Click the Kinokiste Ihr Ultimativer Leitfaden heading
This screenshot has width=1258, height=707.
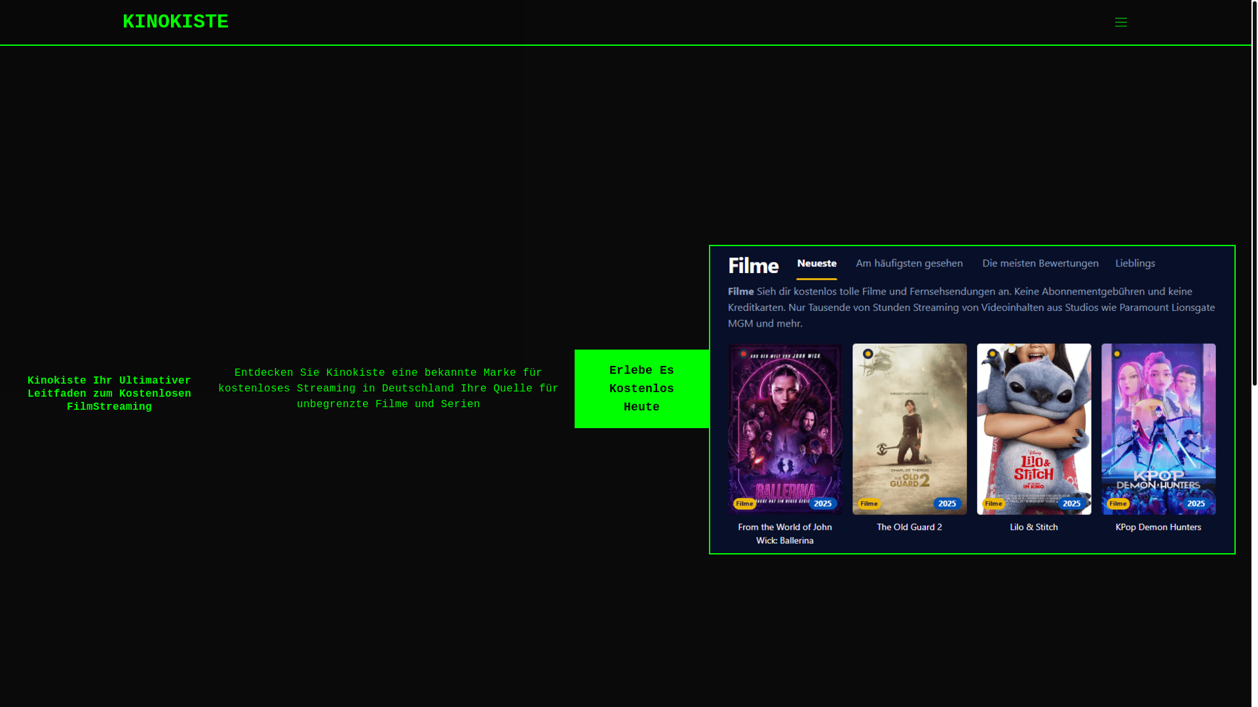(x=109, y=393)
